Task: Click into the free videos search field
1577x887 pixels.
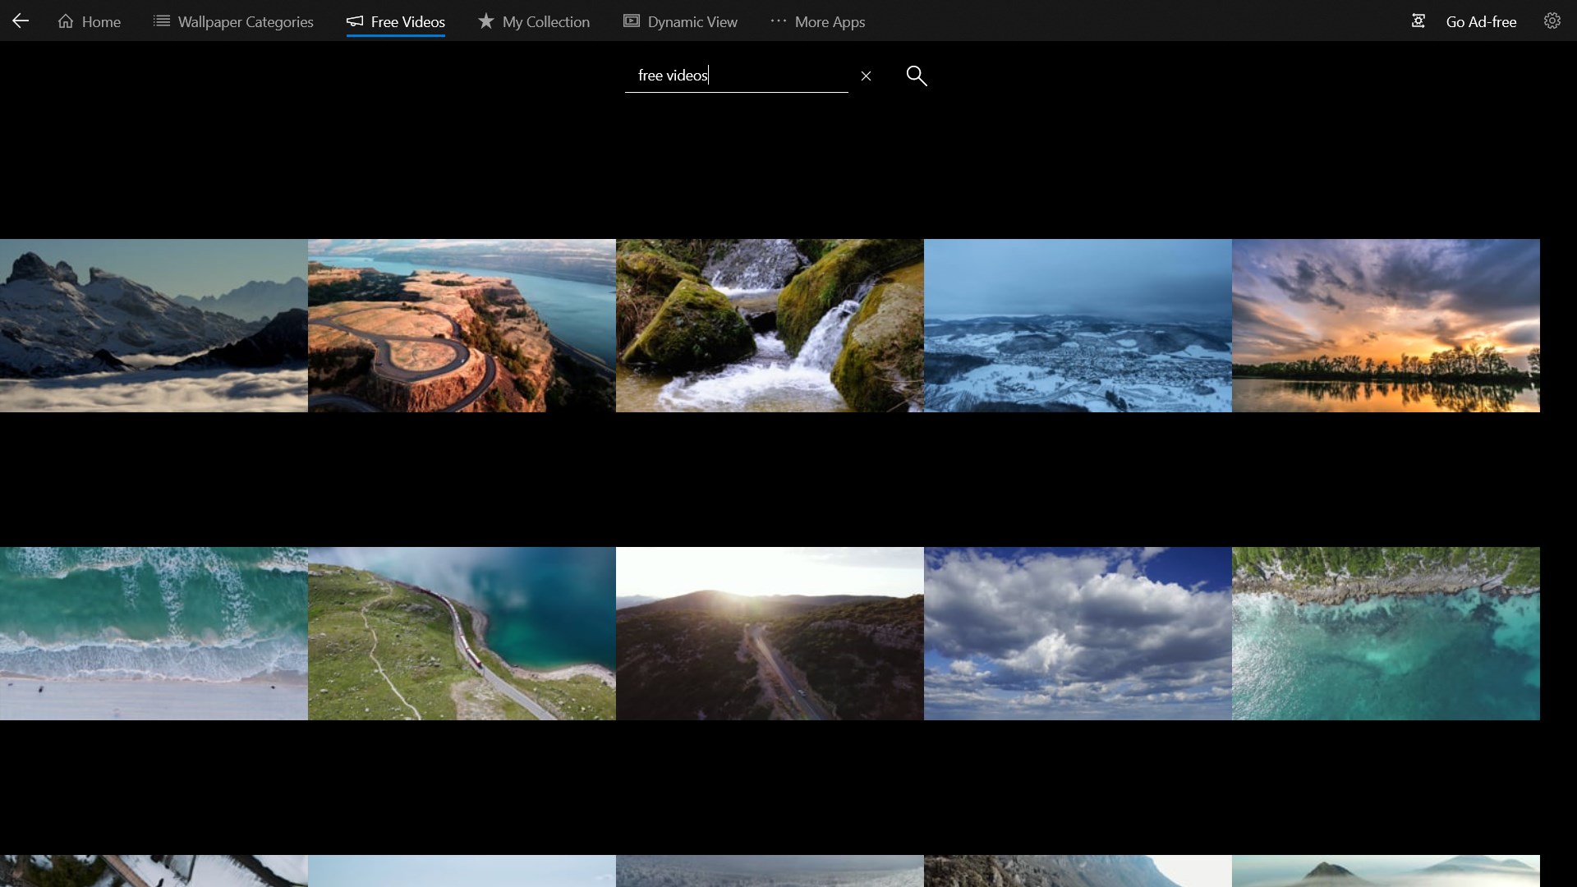Action: pos(735,76)
